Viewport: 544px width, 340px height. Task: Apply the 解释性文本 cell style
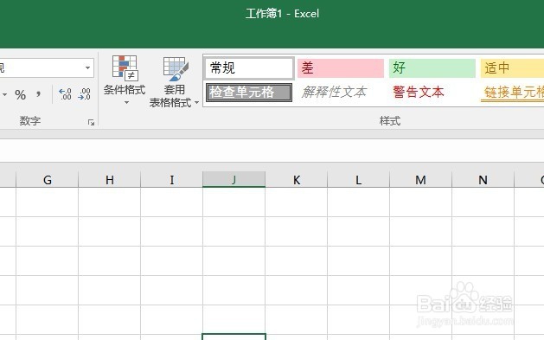(341, 93)
